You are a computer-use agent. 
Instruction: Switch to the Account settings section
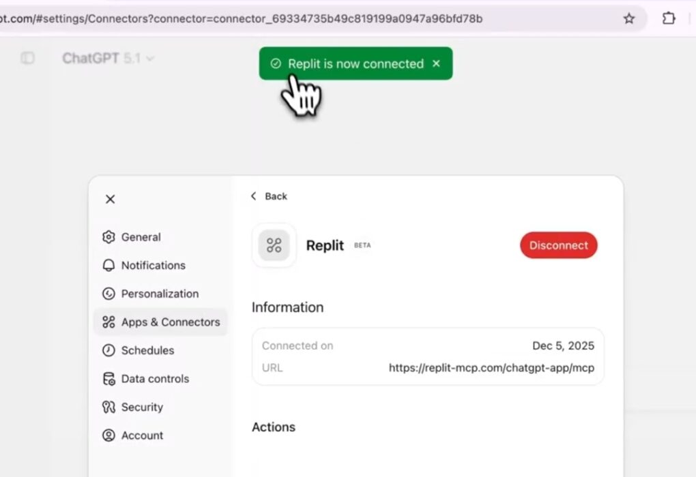[x=142, y=435]
